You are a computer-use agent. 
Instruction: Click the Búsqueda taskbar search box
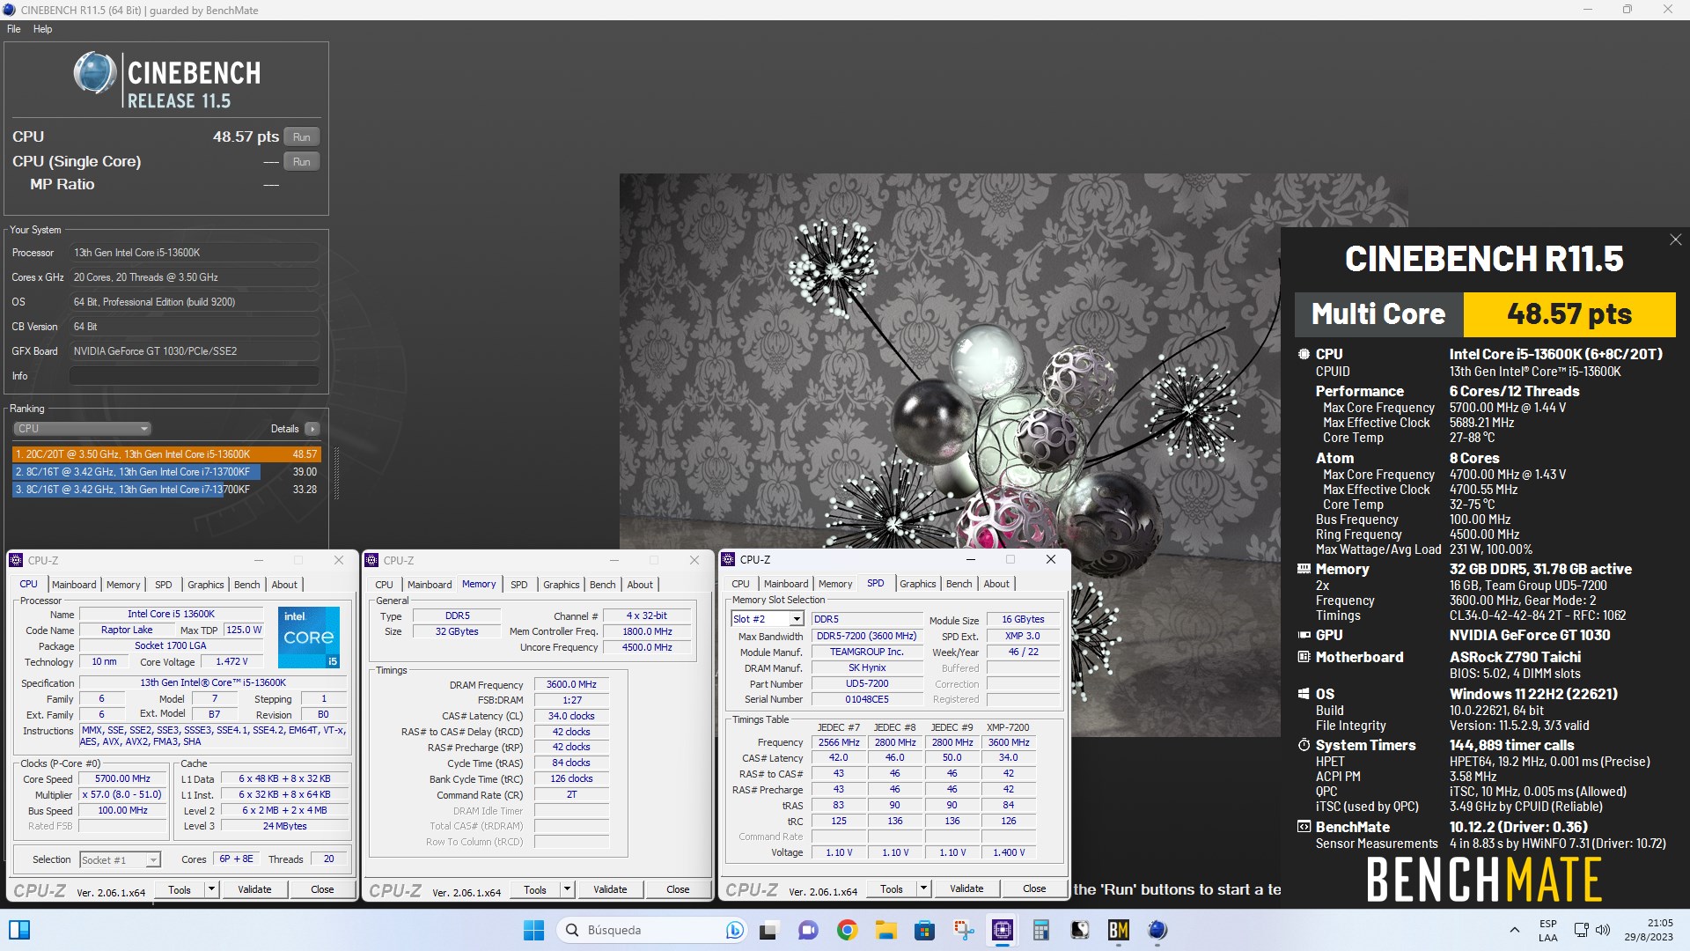(651, 930)
